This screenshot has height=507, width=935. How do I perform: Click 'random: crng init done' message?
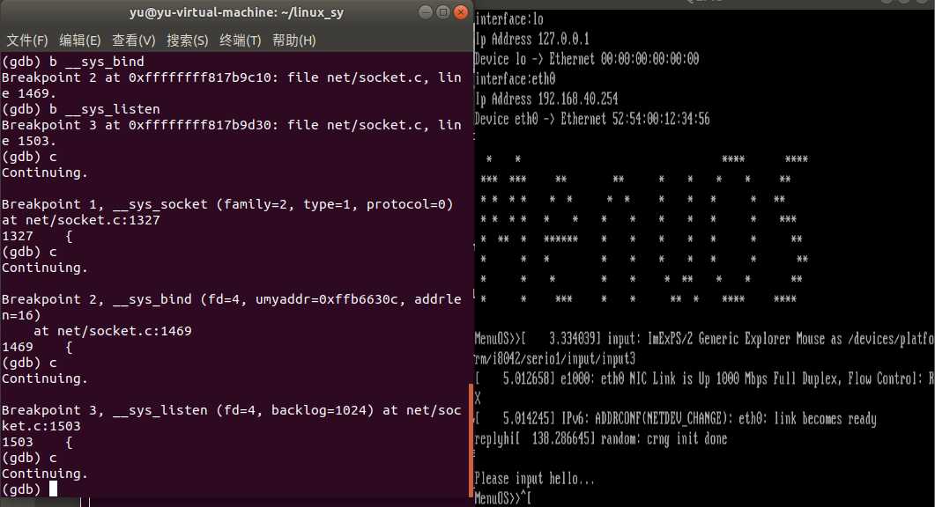click(664, 438)
